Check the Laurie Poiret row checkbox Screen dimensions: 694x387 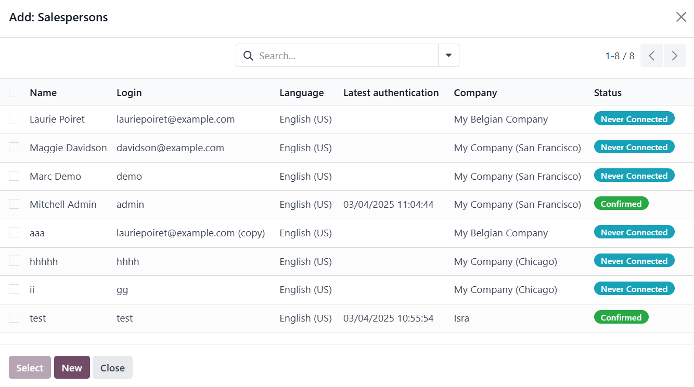click(x=14, y=119)
